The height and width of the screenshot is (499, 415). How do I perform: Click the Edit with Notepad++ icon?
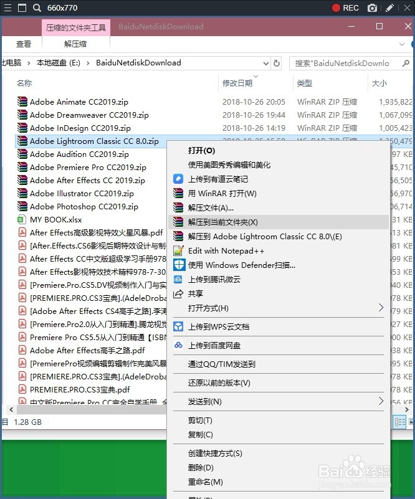pos(178,251)
